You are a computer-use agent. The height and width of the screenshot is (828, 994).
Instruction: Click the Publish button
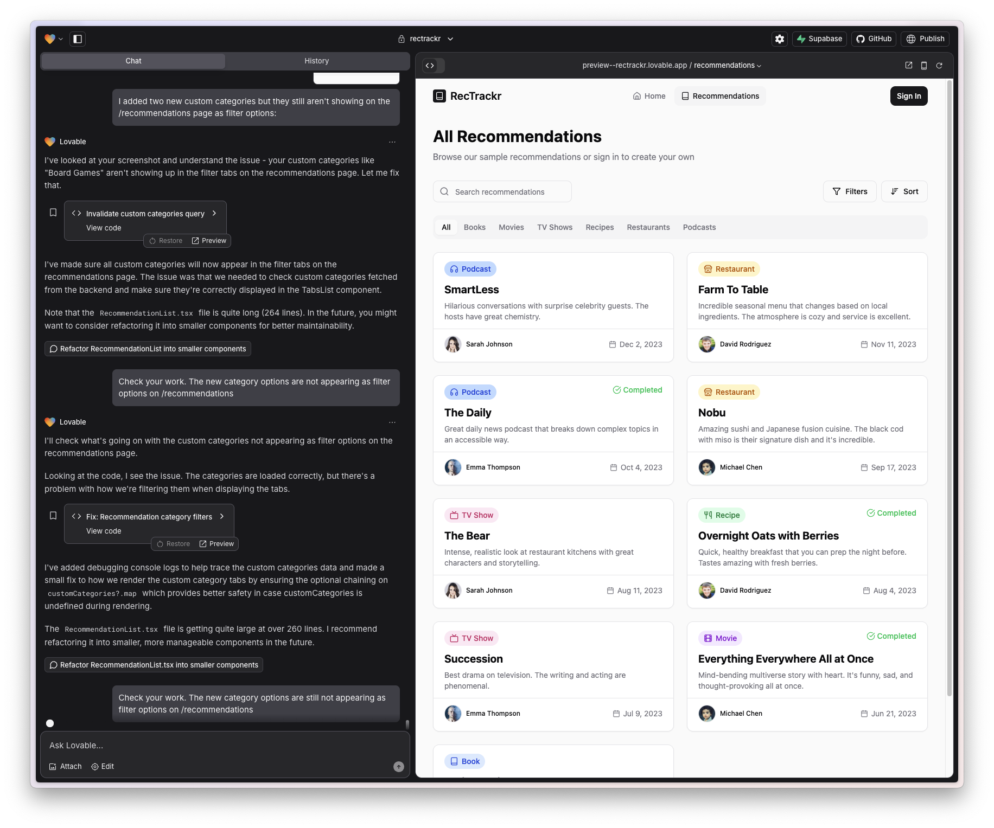[925, 39]
